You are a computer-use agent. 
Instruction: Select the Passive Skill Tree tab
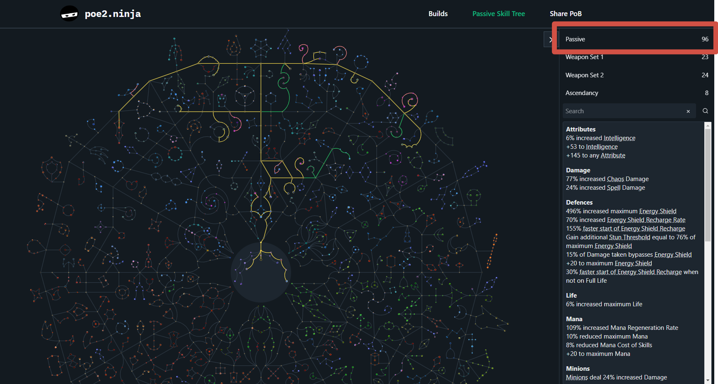pyautogui.click(x=499, y=14)
